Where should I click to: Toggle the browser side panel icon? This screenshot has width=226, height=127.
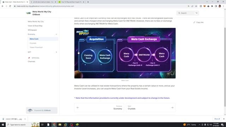tap(216, 6)
